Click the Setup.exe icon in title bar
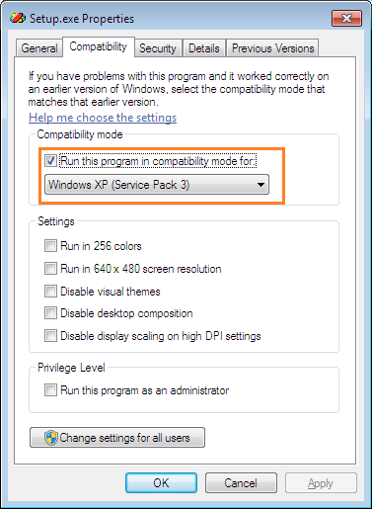The height and width of the screenshot is (509, 372). click(18, 18)
